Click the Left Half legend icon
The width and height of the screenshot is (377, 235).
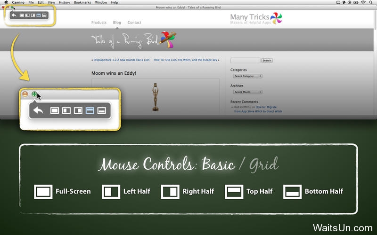(111, 192)
